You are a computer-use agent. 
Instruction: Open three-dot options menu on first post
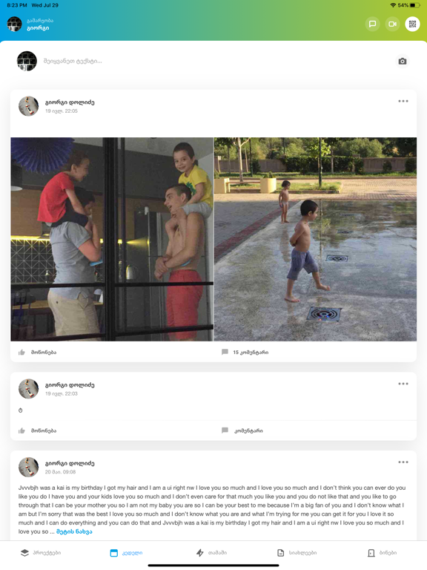[x=403, y=101]
